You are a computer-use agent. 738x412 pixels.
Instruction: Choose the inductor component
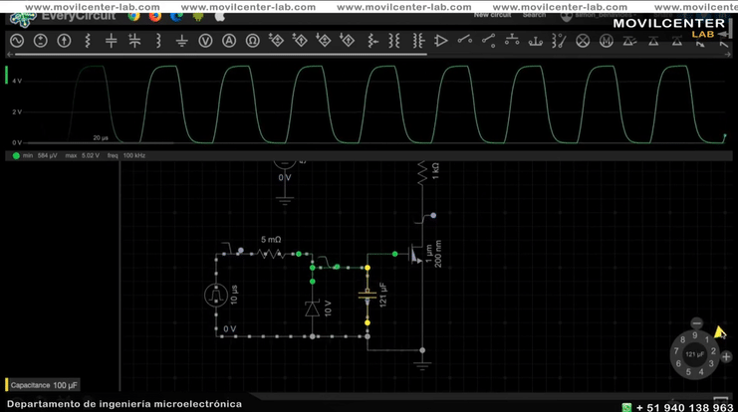[x=158, y=41]
